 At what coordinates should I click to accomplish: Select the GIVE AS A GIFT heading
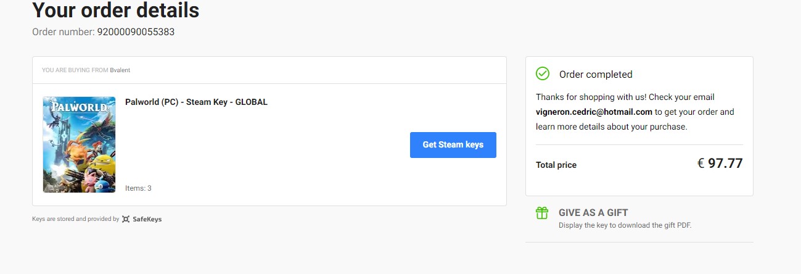[x=593, y=212]
